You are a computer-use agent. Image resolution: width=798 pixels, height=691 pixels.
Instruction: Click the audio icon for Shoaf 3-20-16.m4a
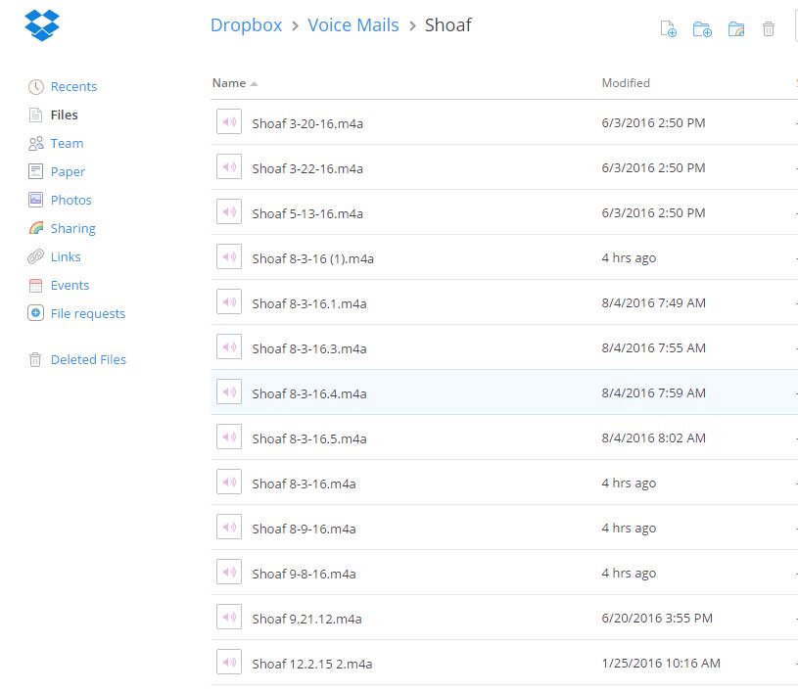[x=229, y=122]
